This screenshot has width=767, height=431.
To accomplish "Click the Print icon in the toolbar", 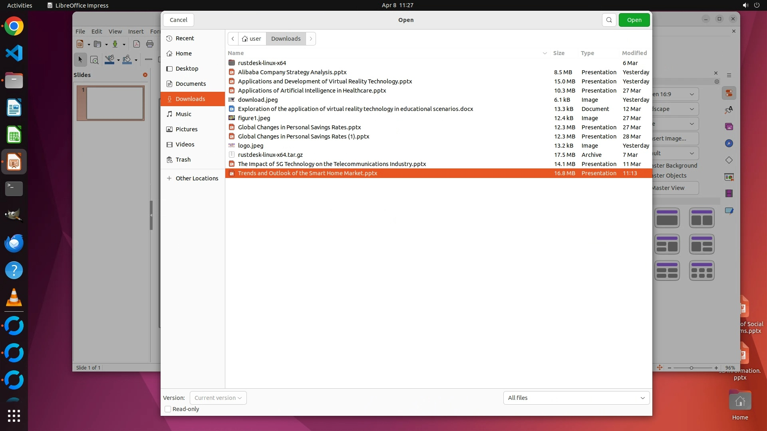I will (x=150, y=44).
